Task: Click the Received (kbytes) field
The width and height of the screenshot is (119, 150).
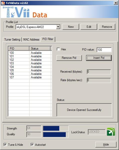Action: click(99, 72)
